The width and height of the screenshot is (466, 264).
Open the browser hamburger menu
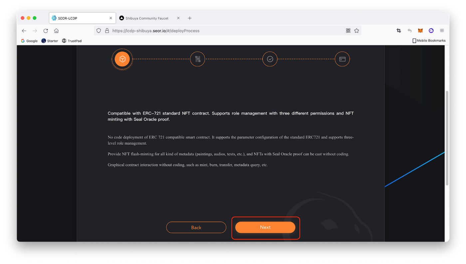tap(442, 31)
